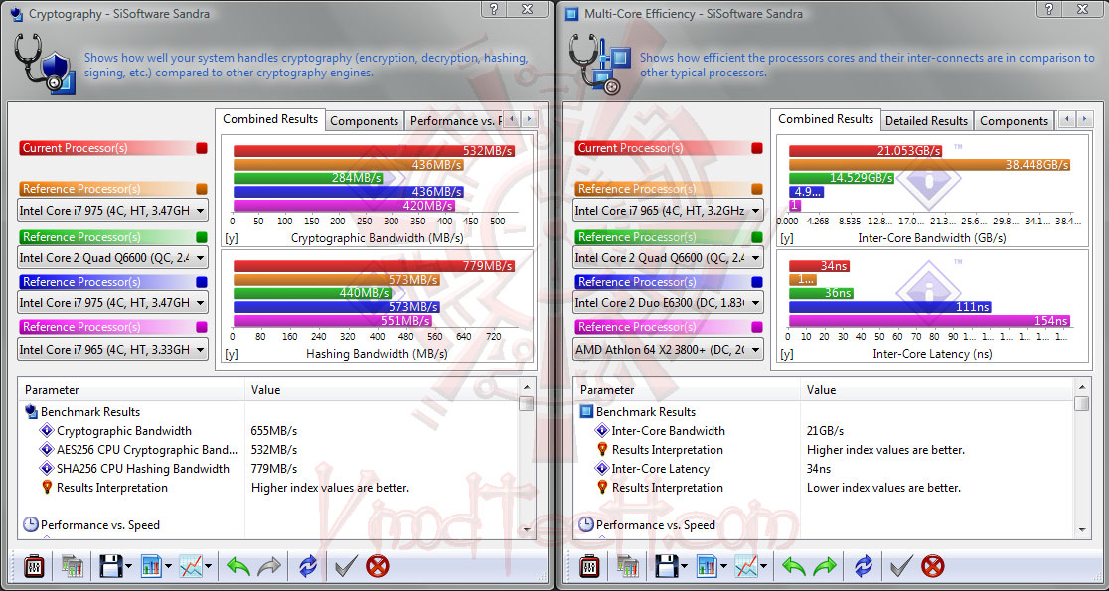
Task: Open the AMD Athlon 64 X2 3800+ dropdown
Action: coord(669,350)
